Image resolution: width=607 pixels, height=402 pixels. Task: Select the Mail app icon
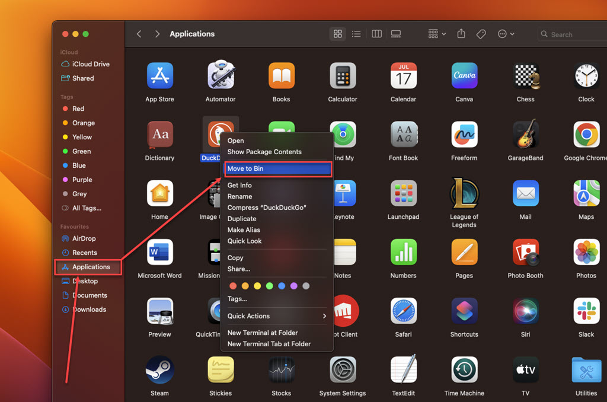click(525, 193)
